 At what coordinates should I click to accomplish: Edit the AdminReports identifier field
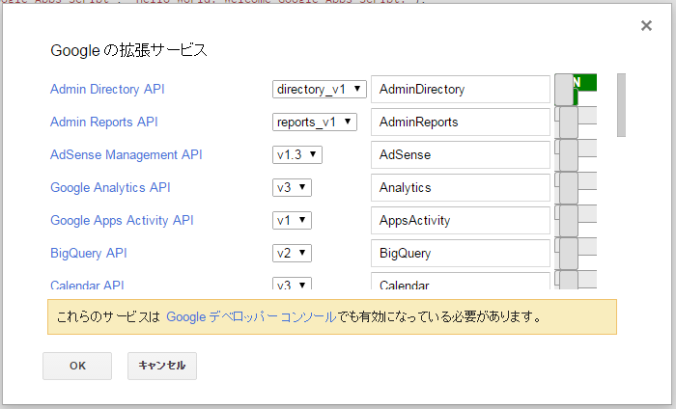tap(461, 122)
